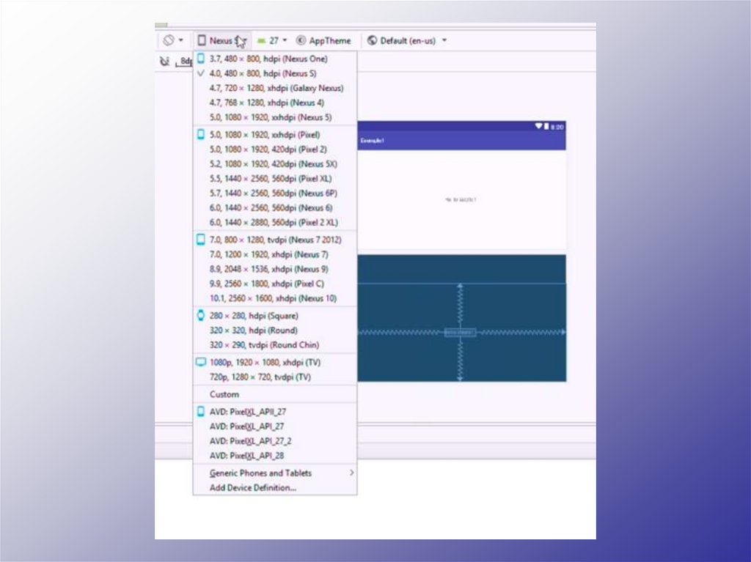Pick the Round Chin wear device
The image size is (751, 562).
point(275,345)
